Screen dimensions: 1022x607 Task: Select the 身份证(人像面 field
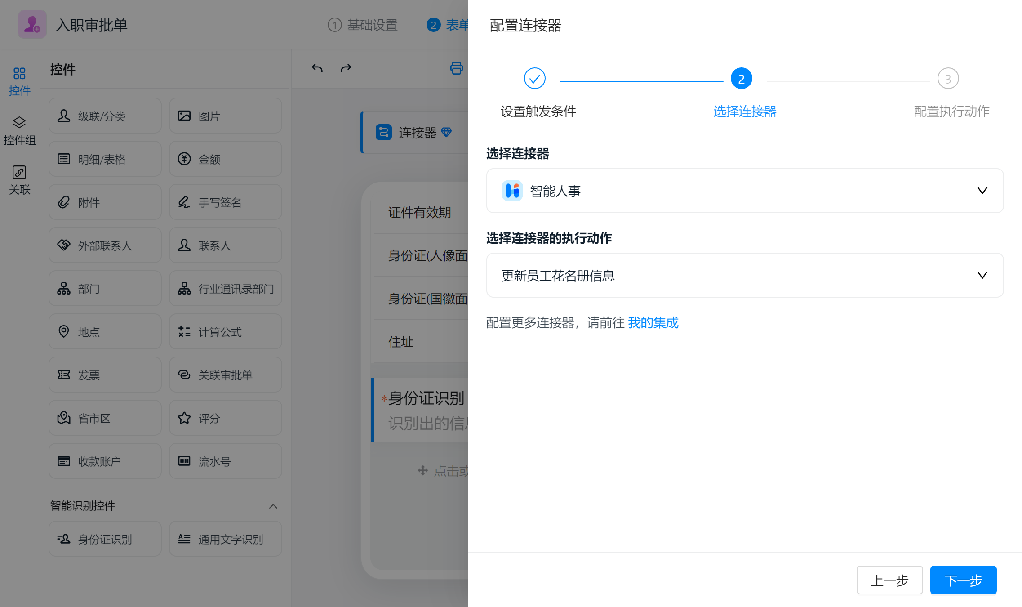[x=421, y=255]
